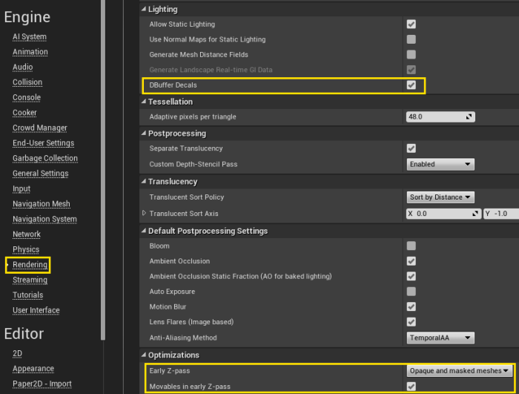Screen dimensions: 519x394
Task: Collapse the Lighting section header
Action: (x=144, y=10)
